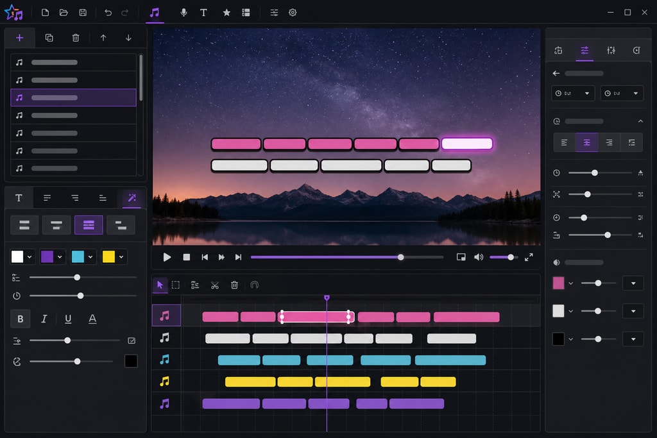Open project using the folder icon
The height and width of the screenshot is (438, 657).
[64, 13]
